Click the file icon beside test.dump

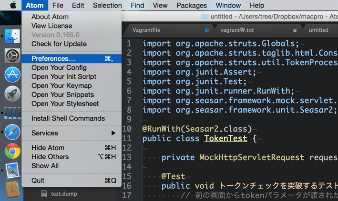point(44,194)
